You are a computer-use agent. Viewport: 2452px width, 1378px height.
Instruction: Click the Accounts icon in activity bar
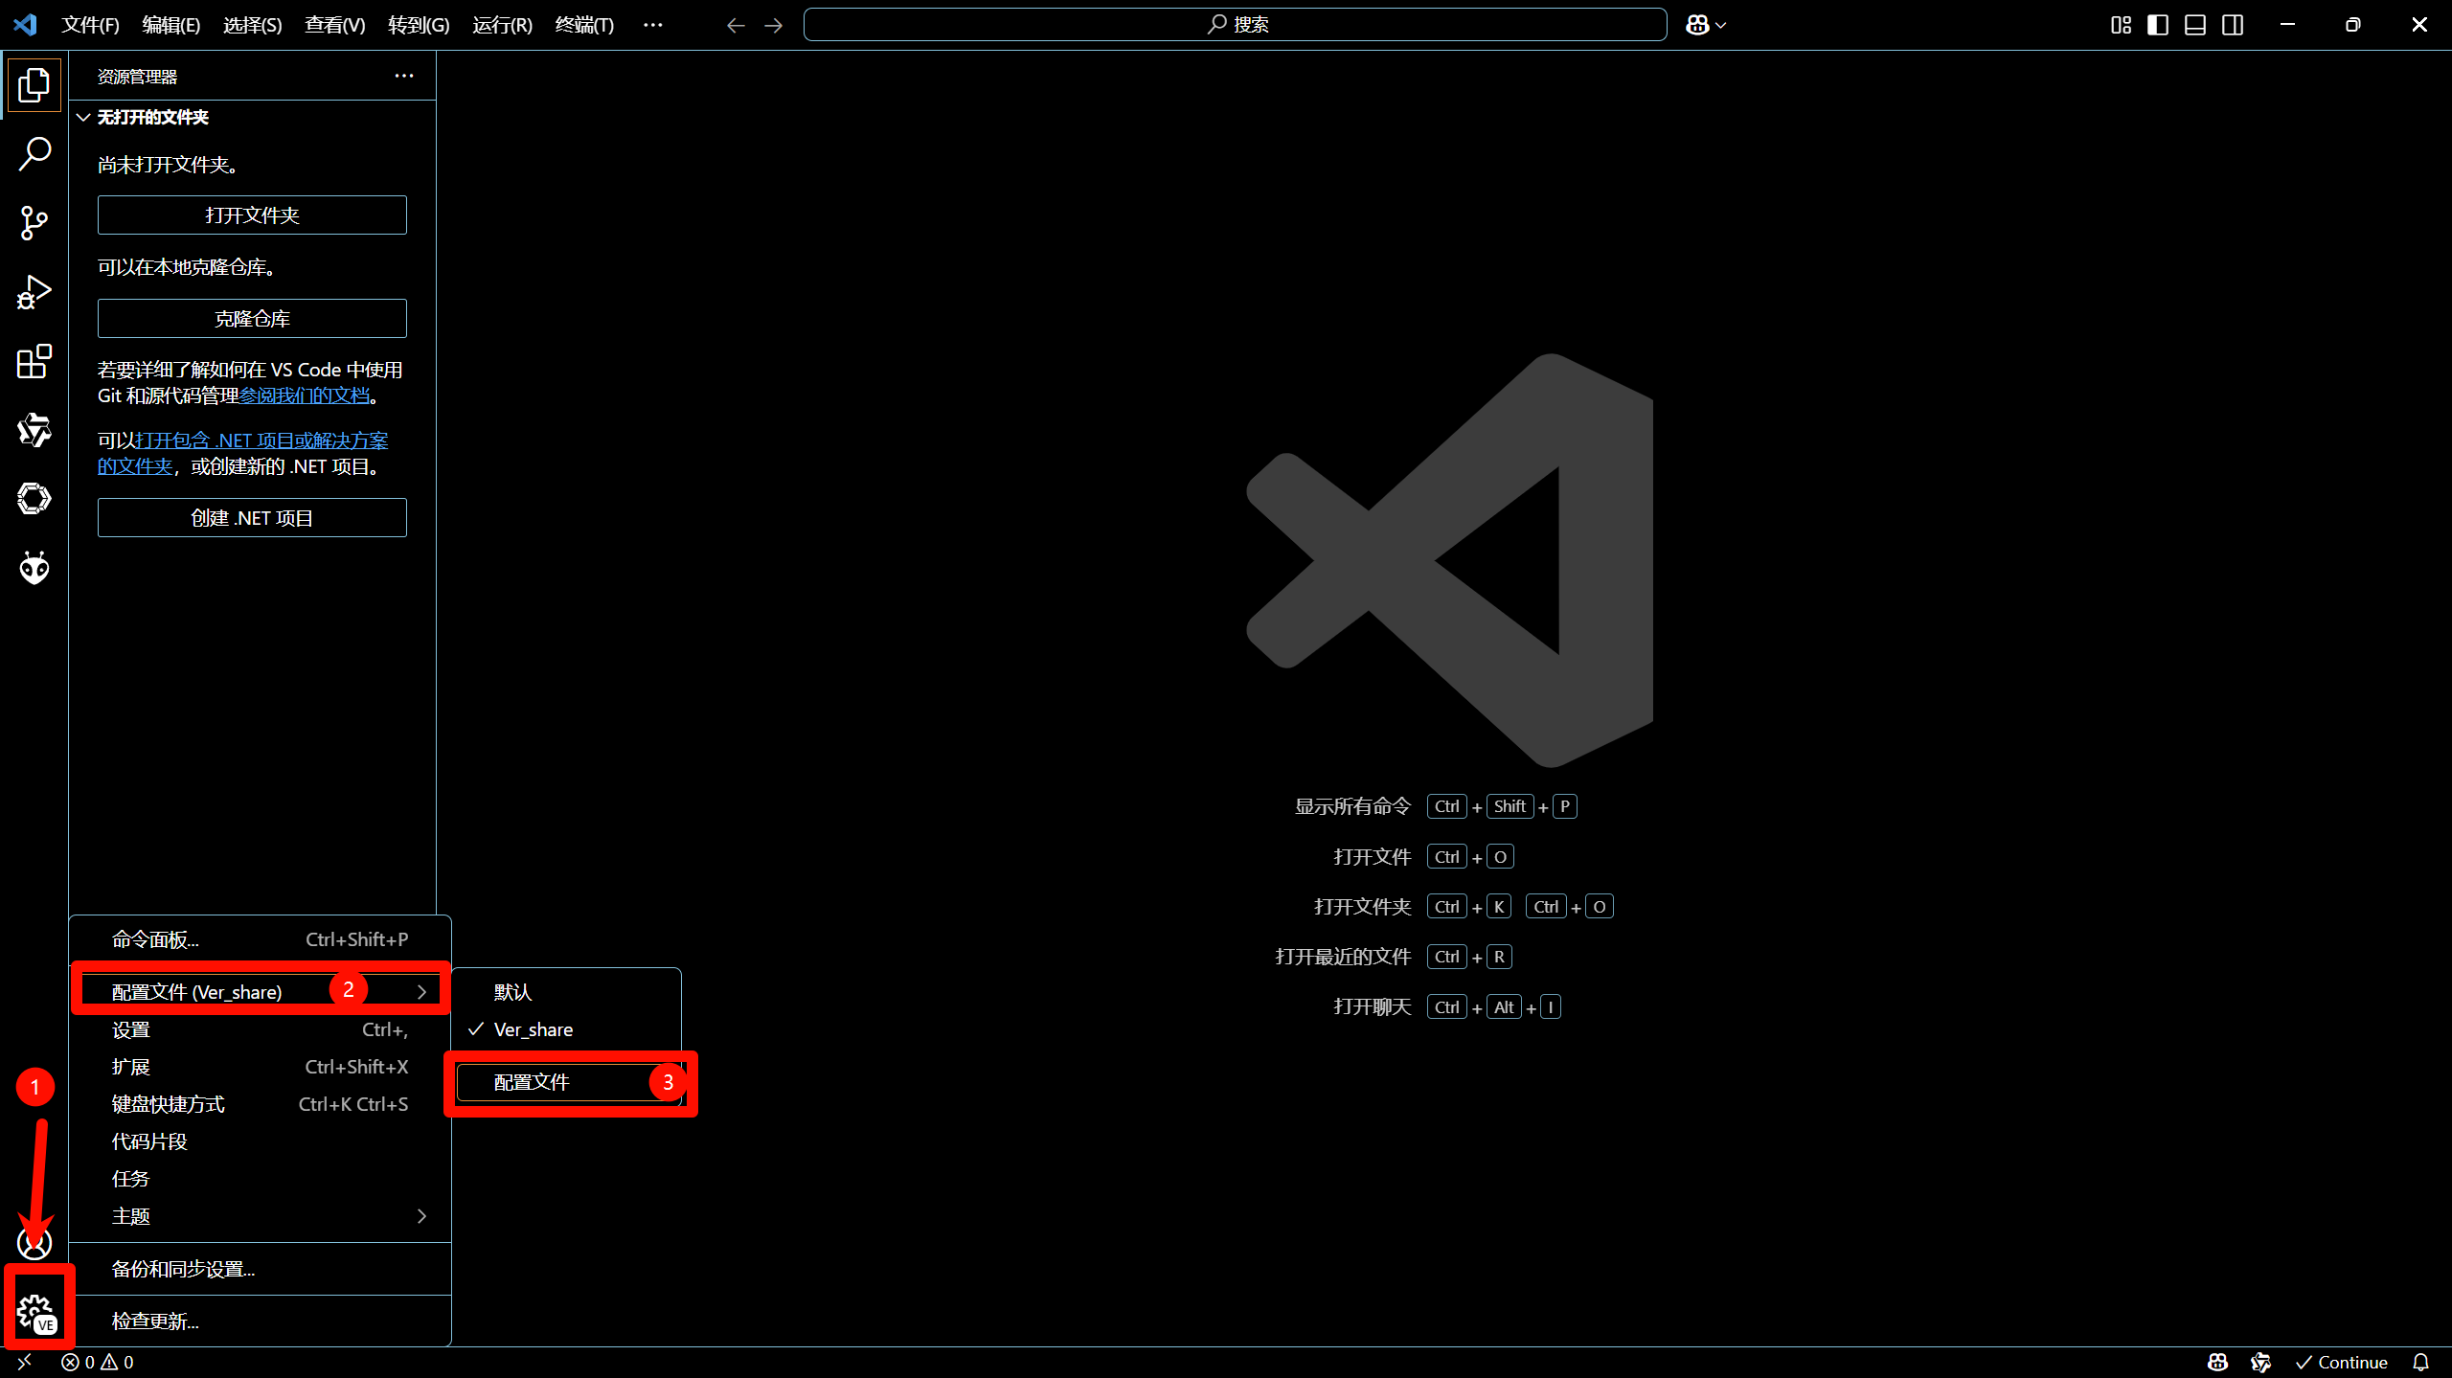click(x=34, y=1243)
